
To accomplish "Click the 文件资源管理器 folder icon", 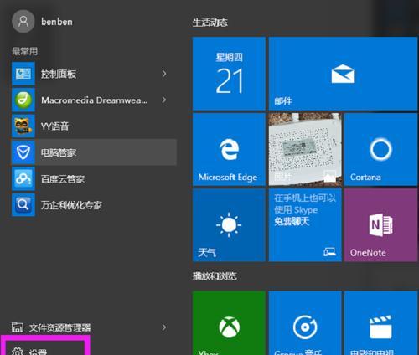I will pyautogui.click(x=18, y=327).
